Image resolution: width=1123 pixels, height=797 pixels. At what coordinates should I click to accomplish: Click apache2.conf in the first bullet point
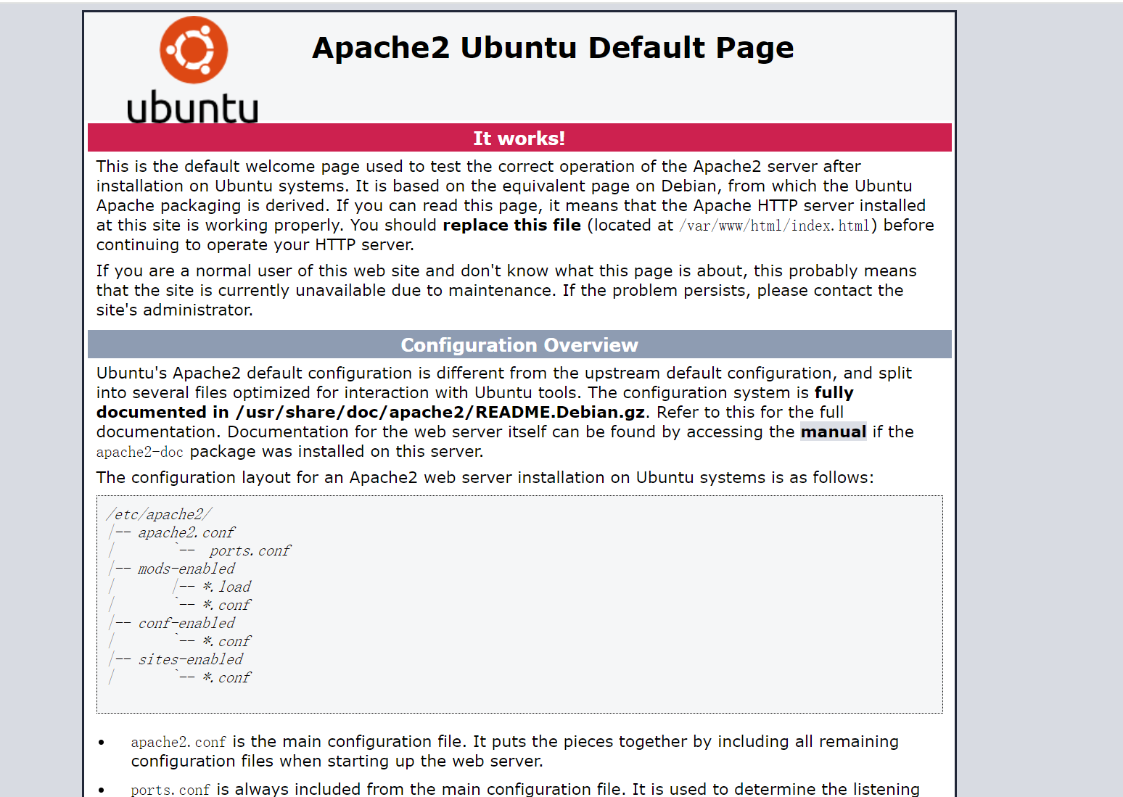point(178,743)
